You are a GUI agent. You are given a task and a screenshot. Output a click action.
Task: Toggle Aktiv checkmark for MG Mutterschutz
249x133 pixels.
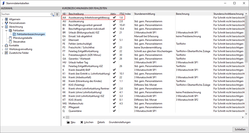(x=114, y=103)
